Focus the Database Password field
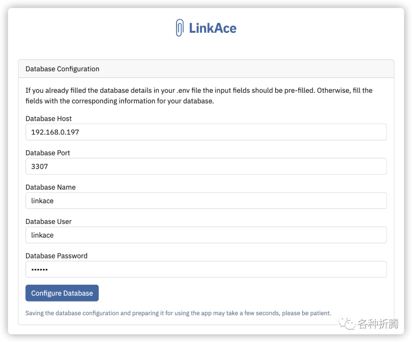 pyautogui.click(x=206, y=269)
